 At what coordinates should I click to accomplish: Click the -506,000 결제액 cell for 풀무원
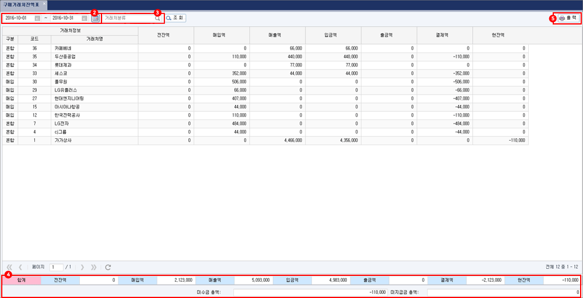click(445, 82)
